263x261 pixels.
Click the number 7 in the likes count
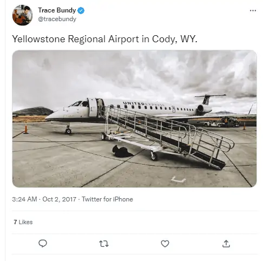pos(15,222)
